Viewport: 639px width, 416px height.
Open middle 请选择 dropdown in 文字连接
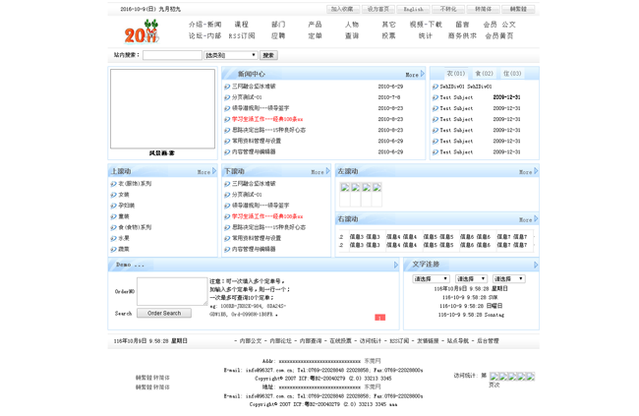tap(471, 279)
